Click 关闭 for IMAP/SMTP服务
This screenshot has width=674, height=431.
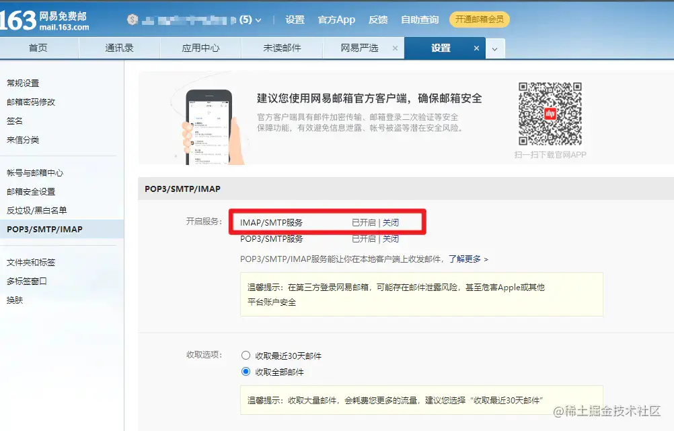(391, 223)
